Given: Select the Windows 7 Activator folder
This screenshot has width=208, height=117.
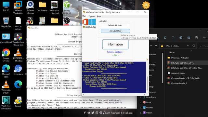Looking at the screenshot, I should 178,58.
